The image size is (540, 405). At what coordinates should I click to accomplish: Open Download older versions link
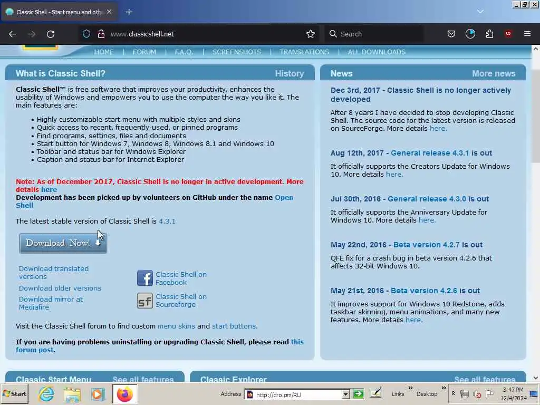pos(60,288)
